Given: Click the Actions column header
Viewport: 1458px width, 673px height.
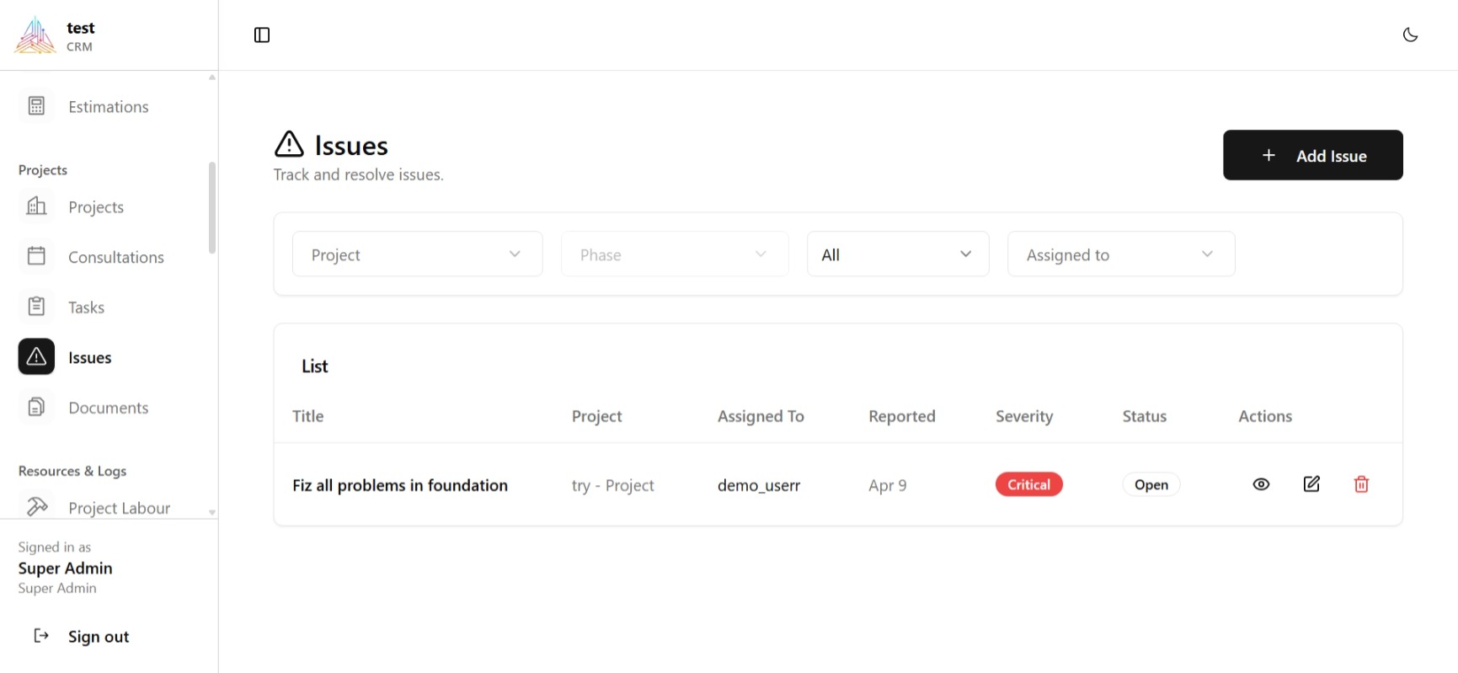Looking at the screenshot, I should coord(1264,416).
